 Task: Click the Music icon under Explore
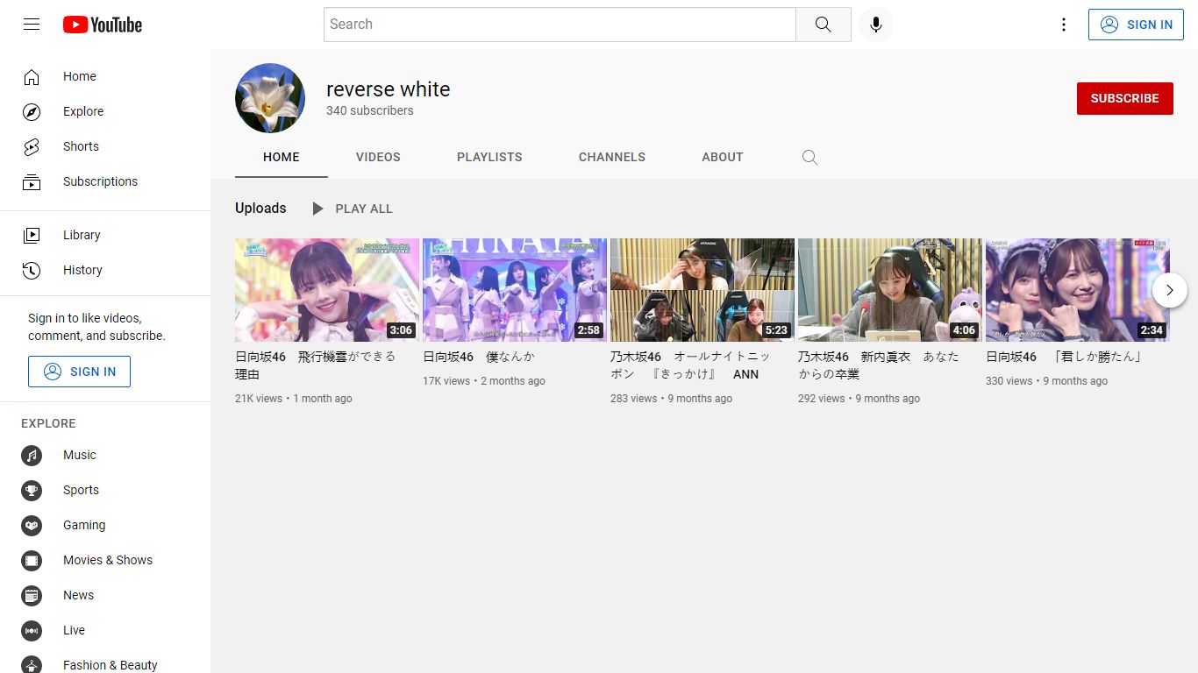32,455
